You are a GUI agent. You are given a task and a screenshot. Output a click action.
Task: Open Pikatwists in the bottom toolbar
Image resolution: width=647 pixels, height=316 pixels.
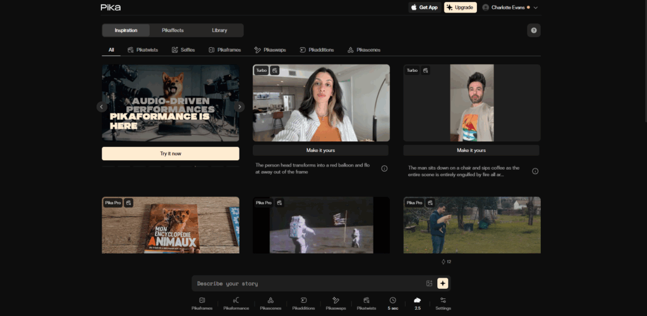[366, 303]
